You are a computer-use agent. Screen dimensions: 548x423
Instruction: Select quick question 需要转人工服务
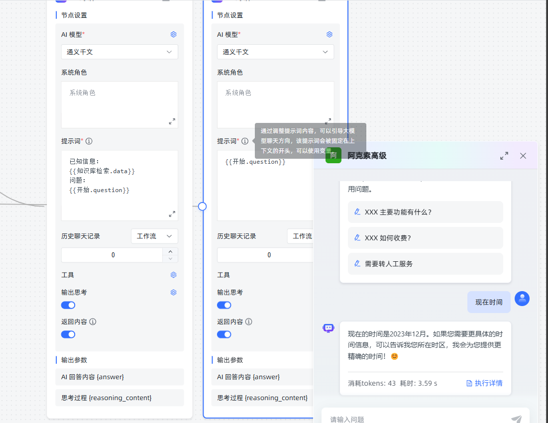(426, 264)
